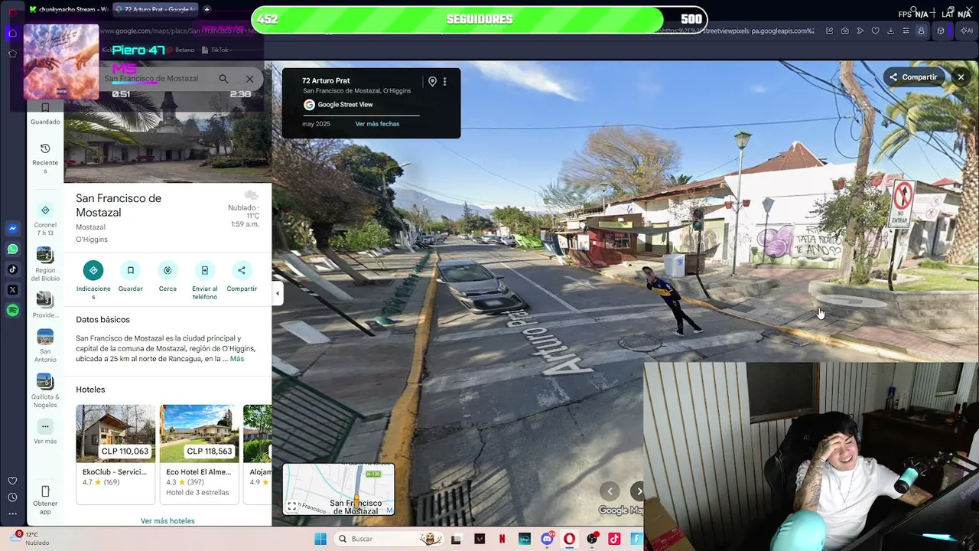The image size is (979, 551).
Task: Open WhatsApp in Opera sidebar
Action: click(x=12, y=249)
